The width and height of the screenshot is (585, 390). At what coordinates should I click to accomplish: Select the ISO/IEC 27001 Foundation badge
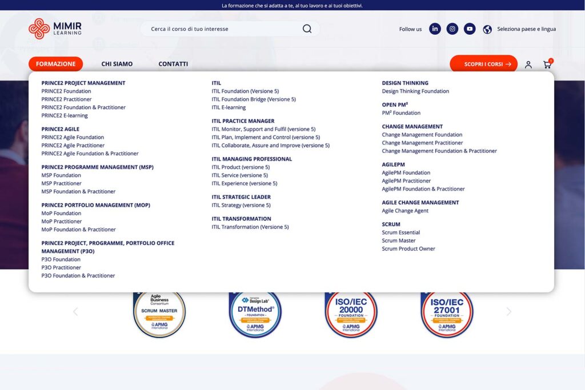[x=447, y=314]
